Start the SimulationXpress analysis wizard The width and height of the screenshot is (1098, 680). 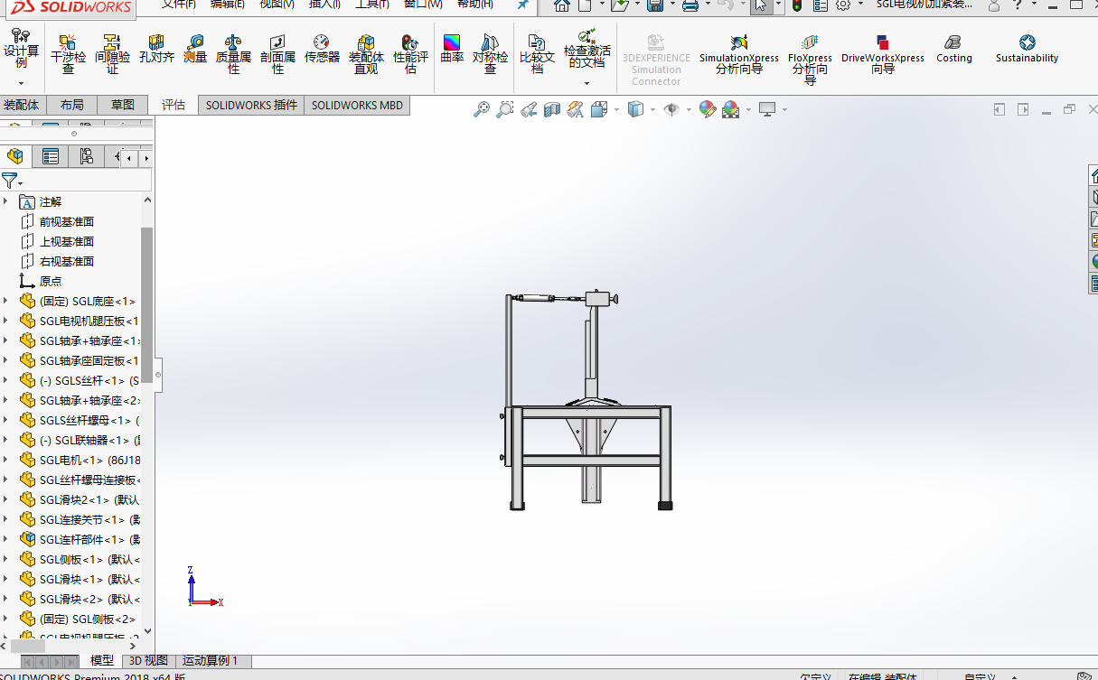(x=738, y=53)
